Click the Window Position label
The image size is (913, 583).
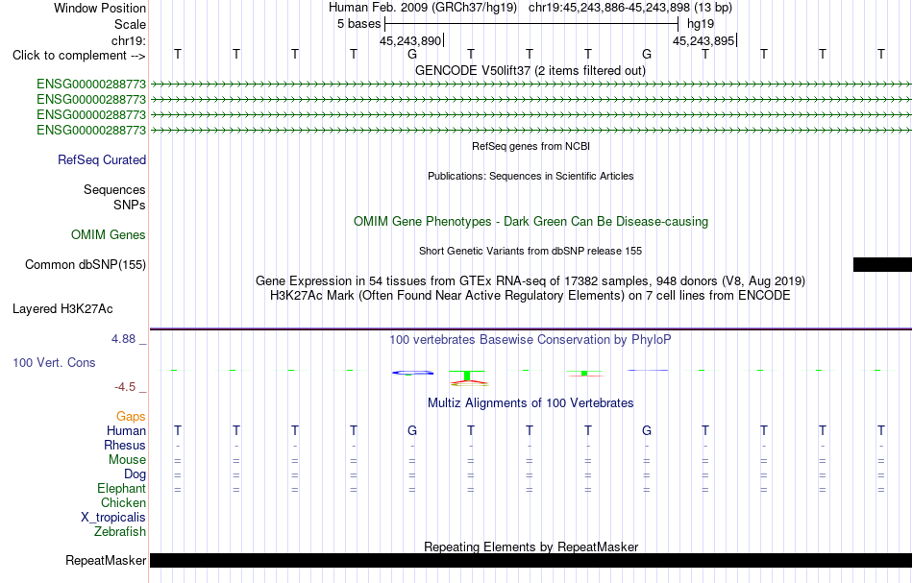(x=100, y=8)
